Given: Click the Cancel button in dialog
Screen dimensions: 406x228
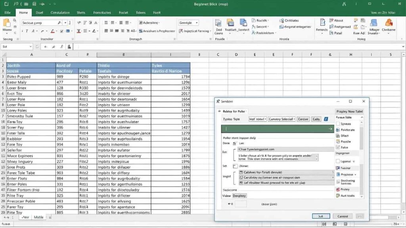Looking at the screenshot, I should click(x=343, y=217).
